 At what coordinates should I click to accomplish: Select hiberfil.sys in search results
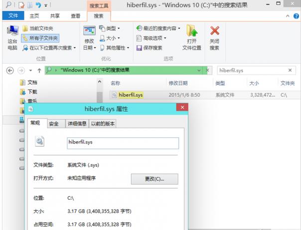click(x=131, y=95)
